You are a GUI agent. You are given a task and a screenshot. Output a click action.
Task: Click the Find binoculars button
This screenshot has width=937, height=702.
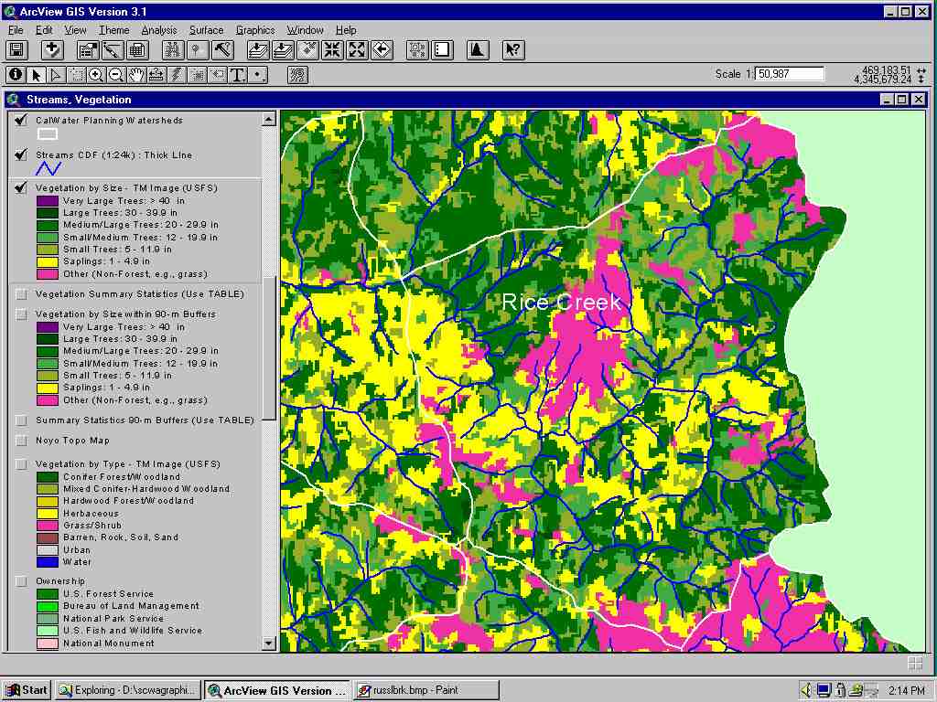click(173, 50)
